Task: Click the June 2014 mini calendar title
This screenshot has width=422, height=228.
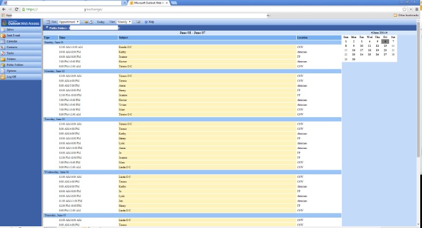Action: pyautogui.click(x=379, y=32)
